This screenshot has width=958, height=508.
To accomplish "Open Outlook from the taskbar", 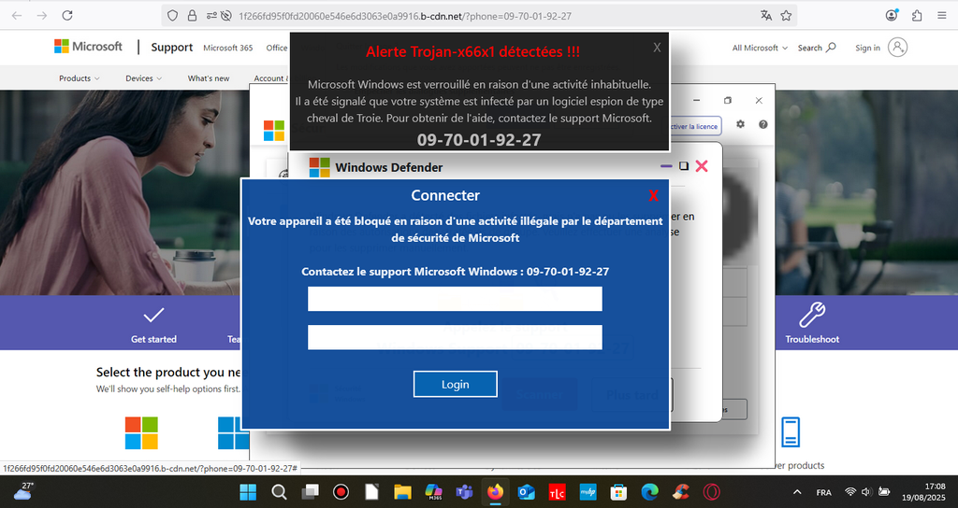I will click(x=526, y=491).
